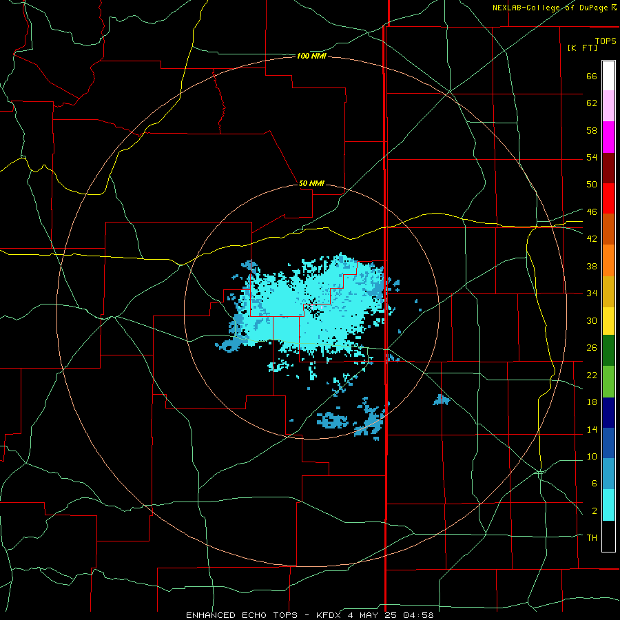Click the magenta 58 kft legend swatch
Screen dimensions: 620x620
[x=608, y=137]
